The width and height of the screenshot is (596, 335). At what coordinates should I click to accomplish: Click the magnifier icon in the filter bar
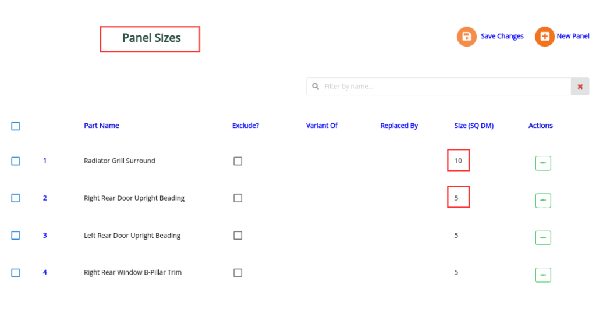click(x=316, y=86)
